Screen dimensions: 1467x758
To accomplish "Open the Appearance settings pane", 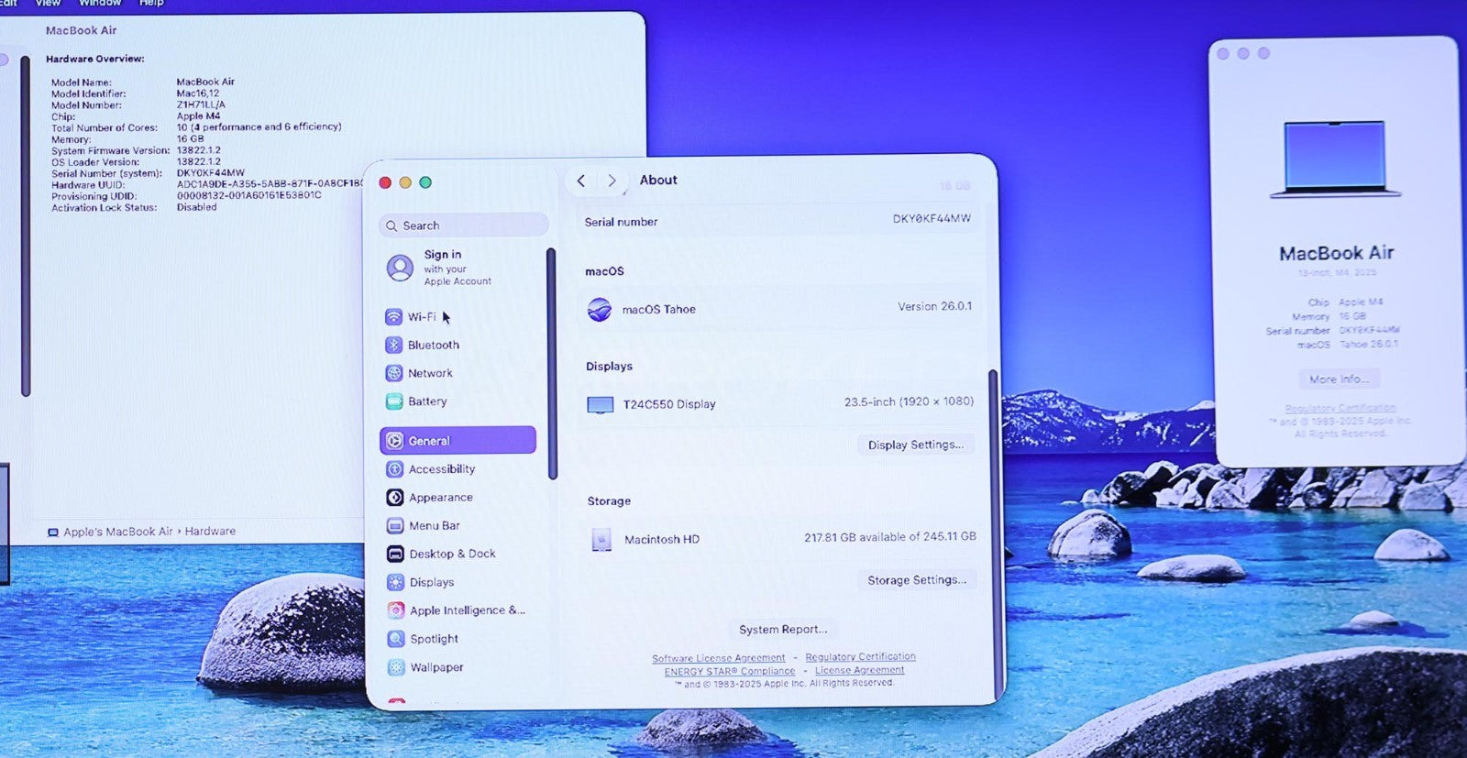I will pos(440,498).
